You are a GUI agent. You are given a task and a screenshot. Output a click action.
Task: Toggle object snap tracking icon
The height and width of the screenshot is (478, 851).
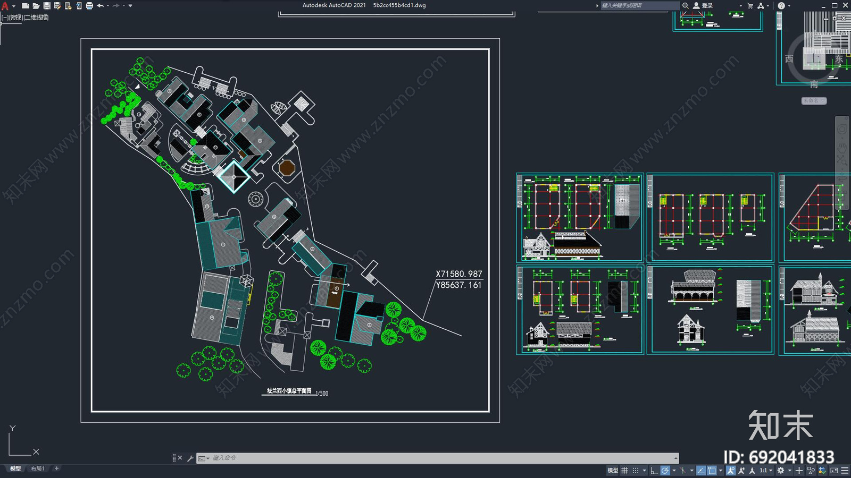pyautogui.click(x=701, y=471)
